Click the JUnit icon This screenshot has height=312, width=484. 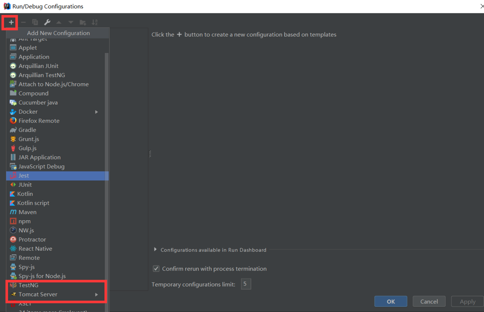pyautogui.click(x=13, y=185)
